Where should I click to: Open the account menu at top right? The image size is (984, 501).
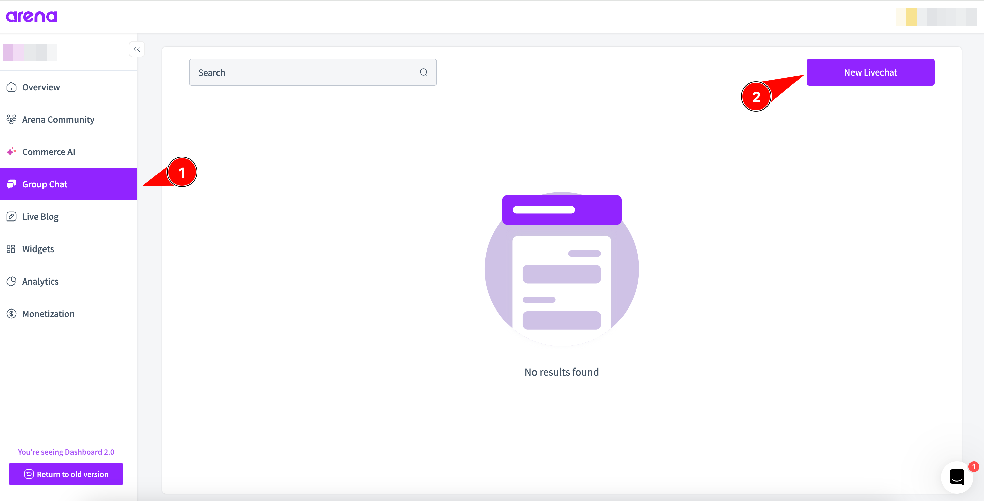tap(936, 17)
